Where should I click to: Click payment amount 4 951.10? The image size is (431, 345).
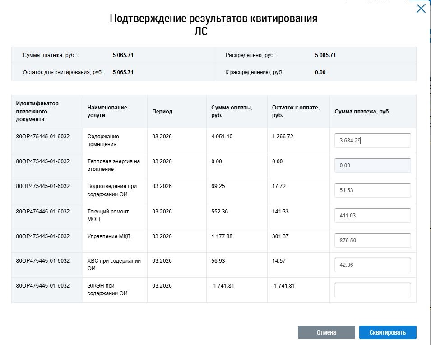tap(222, 136)
